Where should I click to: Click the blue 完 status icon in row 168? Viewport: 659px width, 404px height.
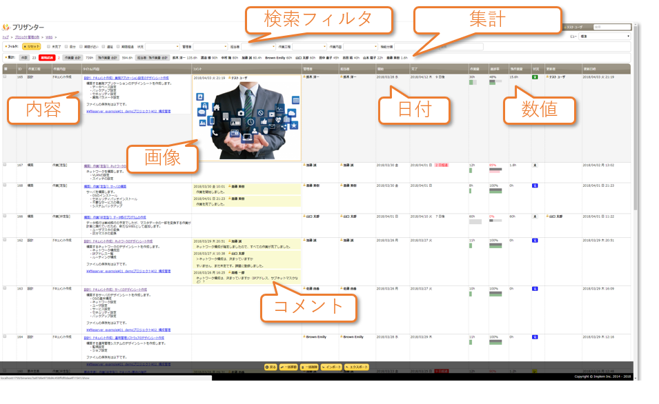point(535,185)
